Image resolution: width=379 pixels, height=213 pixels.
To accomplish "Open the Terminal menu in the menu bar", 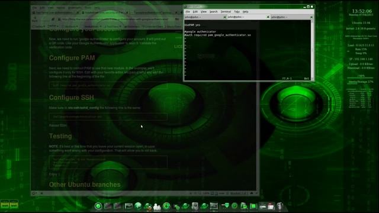I will click(226, 12).
